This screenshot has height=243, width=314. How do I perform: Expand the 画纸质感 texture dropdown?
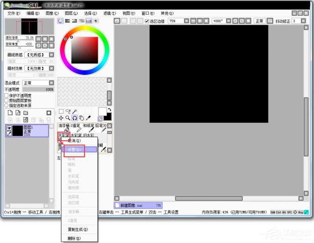tap(51, 55)
